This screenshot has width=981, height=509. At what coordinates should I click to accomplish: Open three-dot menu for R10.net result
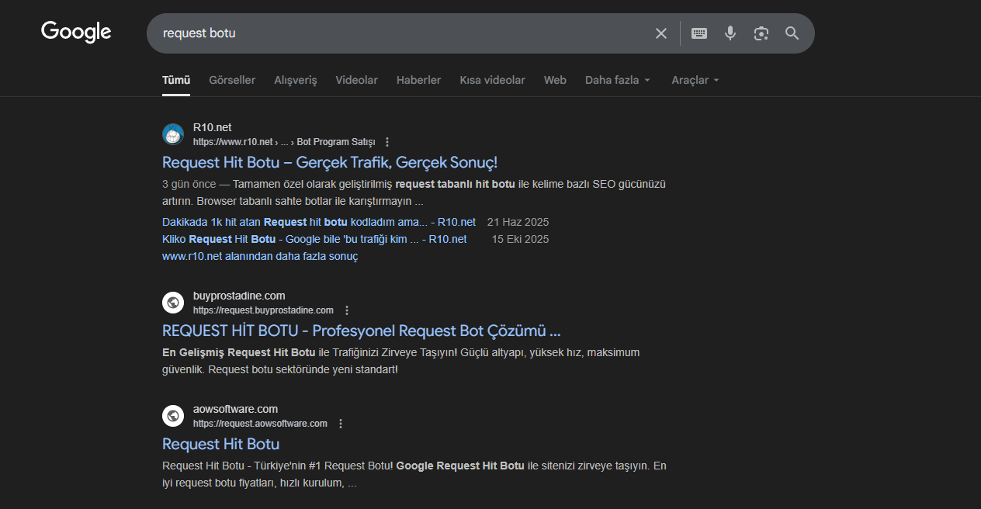point(387,142)
